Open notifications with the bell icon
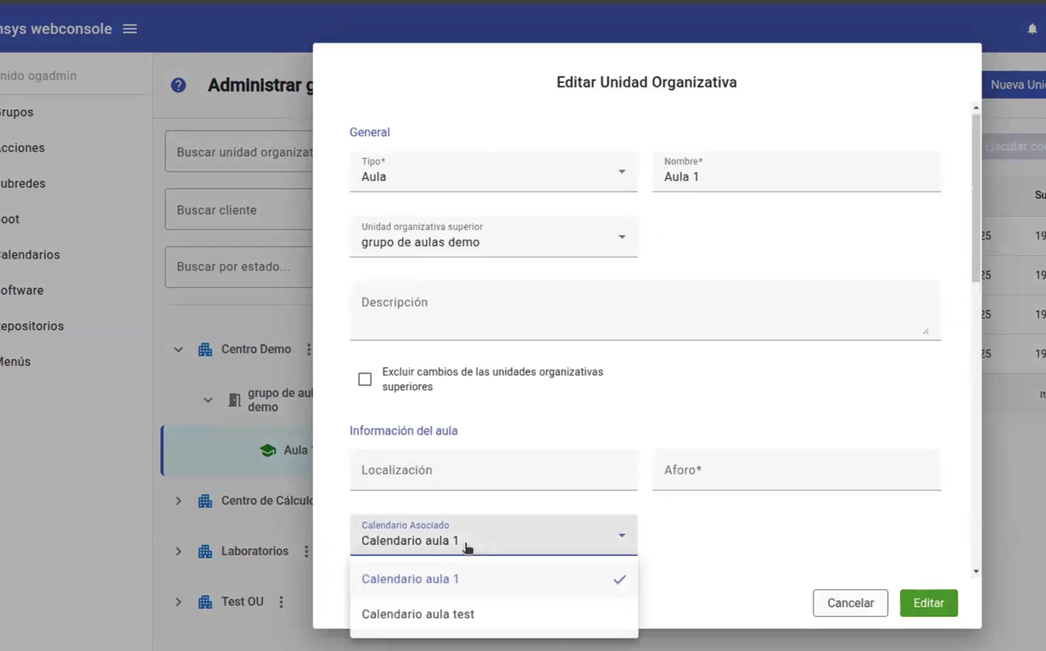 point(1032,29)
